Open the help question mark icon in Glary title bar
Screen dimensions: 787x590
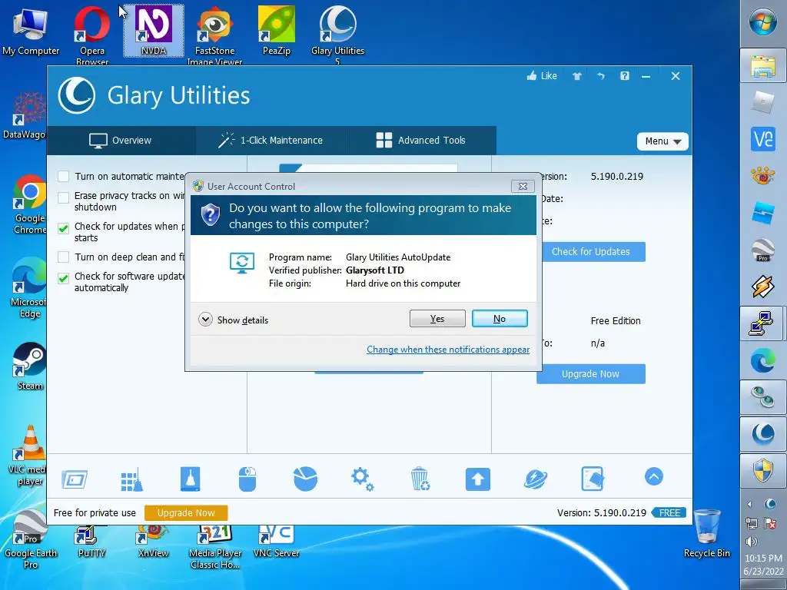624,76
